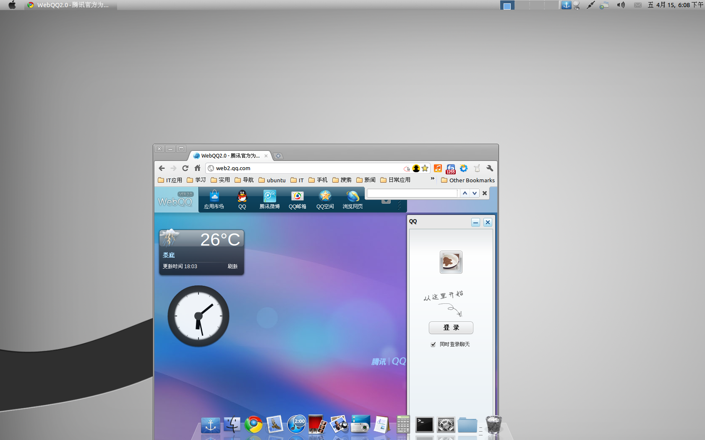Viewport: 705px width, 440px height.
Task: Open the Apple menu
Action: pos(12,5)
